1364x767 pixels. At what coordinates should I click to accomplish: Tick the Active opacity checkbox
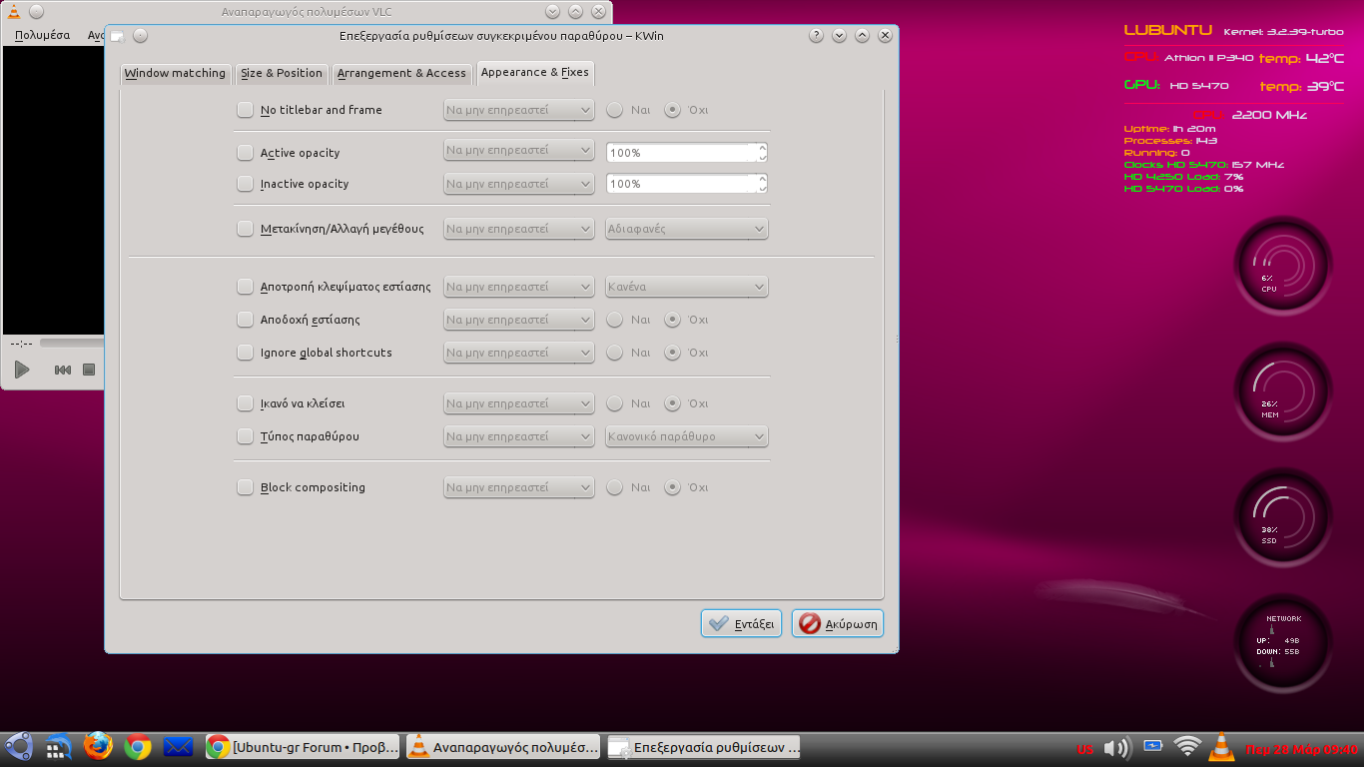click(x=245, y=153)
